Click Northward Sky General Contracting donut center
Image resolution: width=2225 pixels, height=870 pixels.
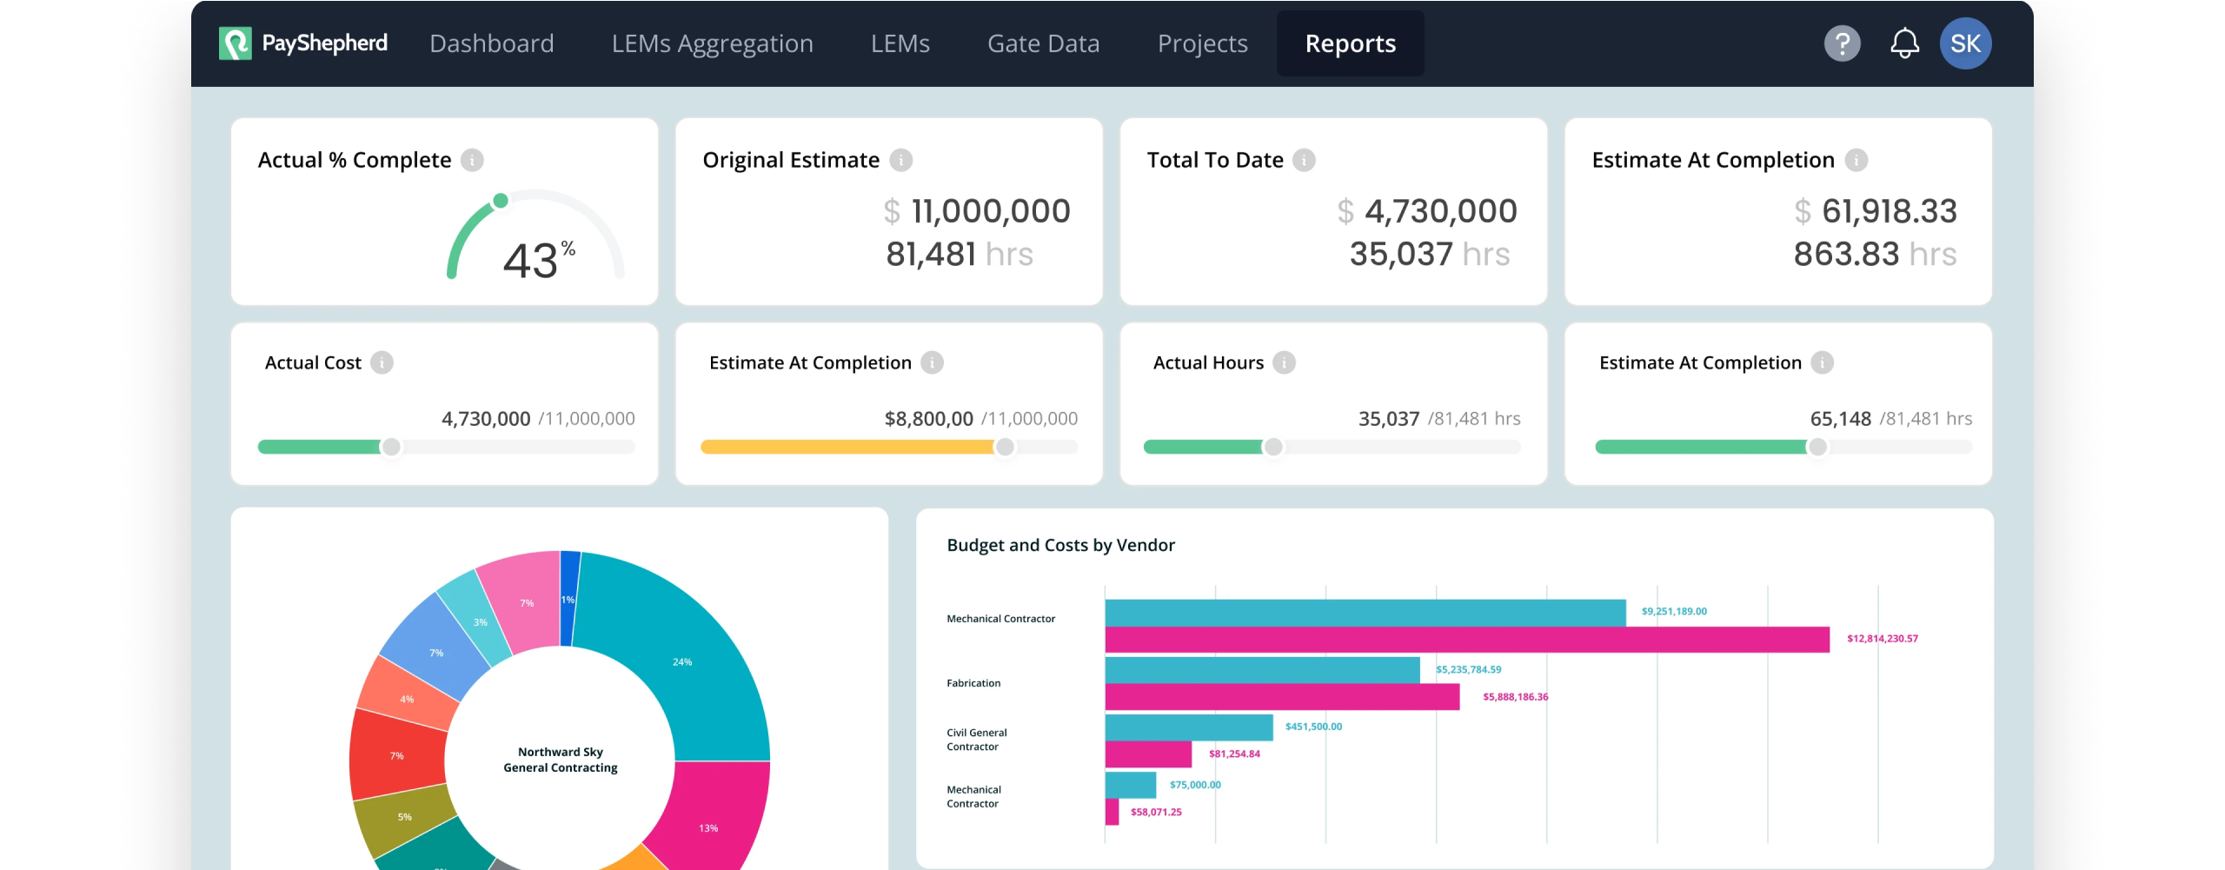tap(561, 760)
